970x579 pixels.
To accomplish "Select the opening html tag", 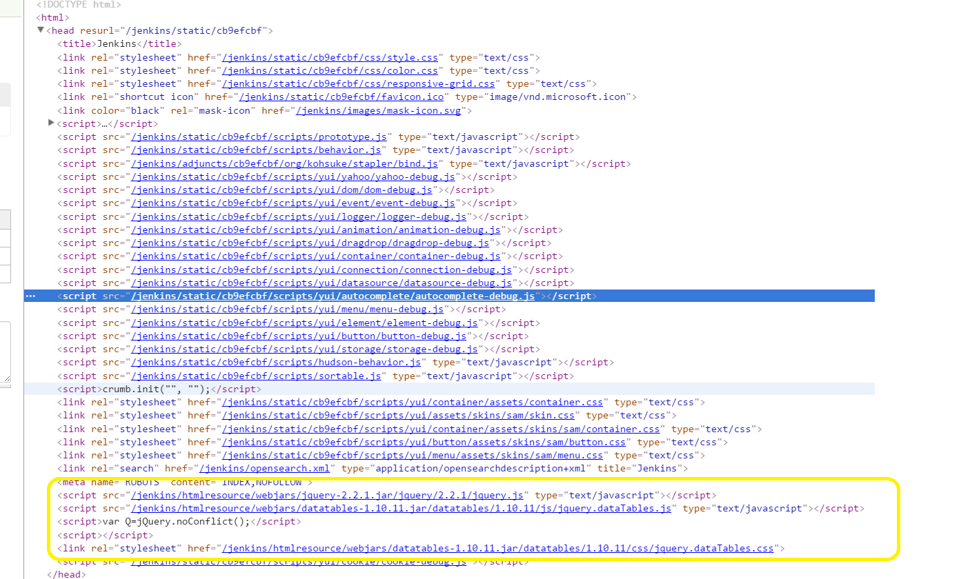I will click(x=53, y=17).
